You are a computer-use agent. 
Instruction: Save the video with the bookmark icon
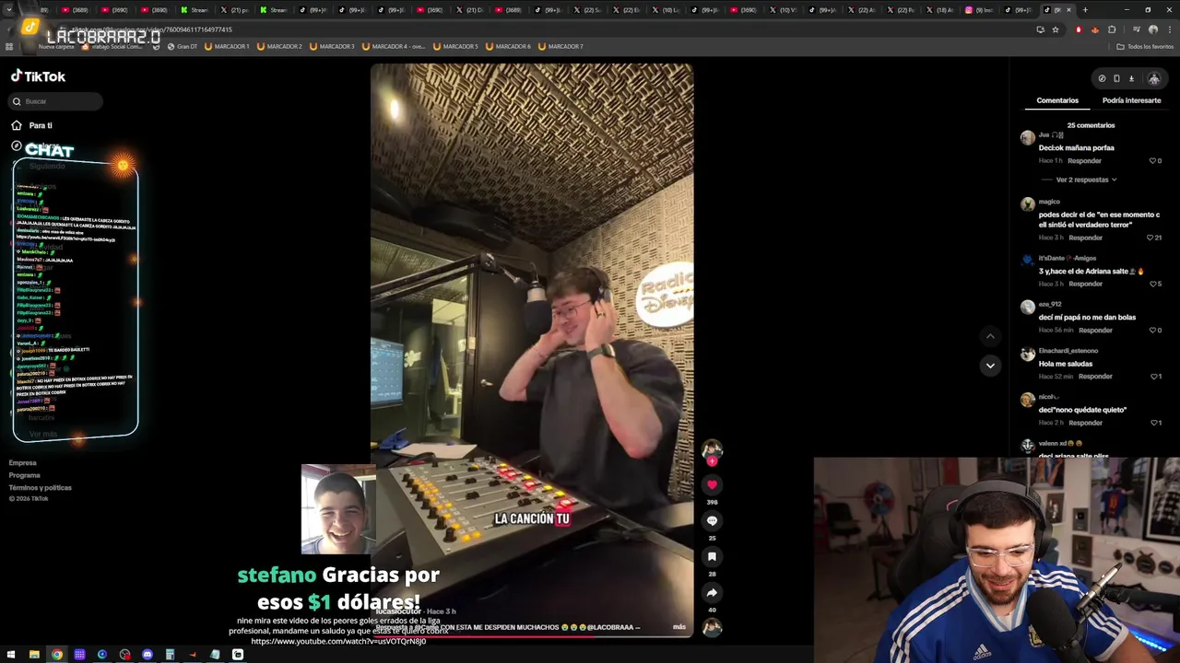pyautogui.click(x=712, y=556)
